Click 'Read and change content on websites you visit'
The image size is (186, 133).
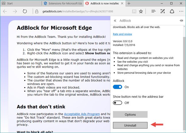(x=145, y=58)
